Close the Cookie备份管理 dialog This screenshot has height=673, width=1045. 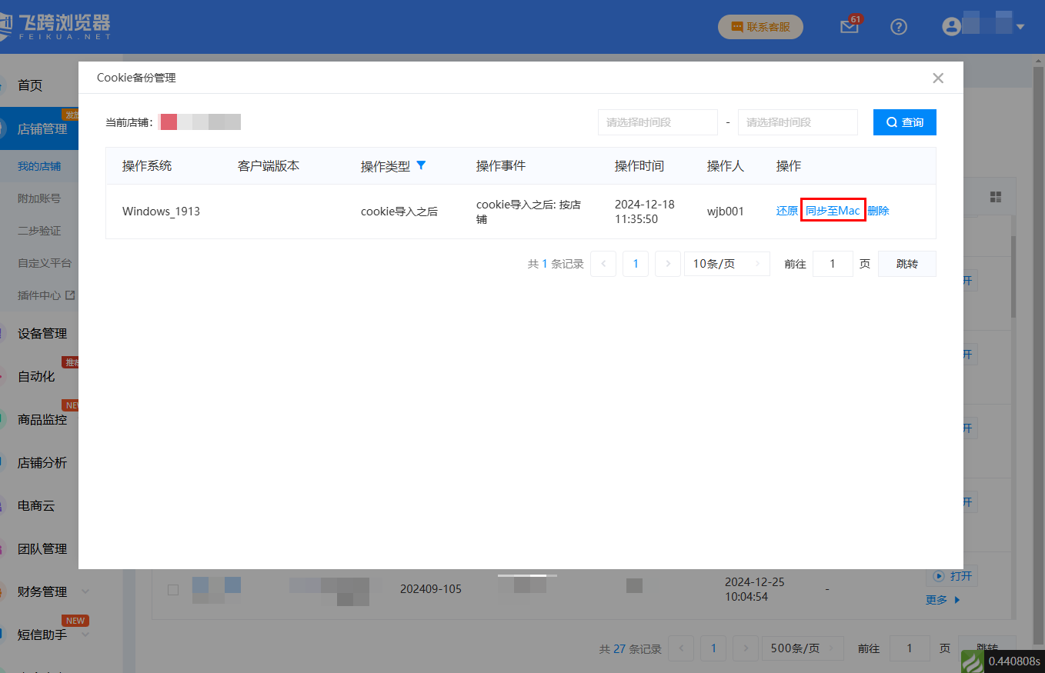pos(937,78)
